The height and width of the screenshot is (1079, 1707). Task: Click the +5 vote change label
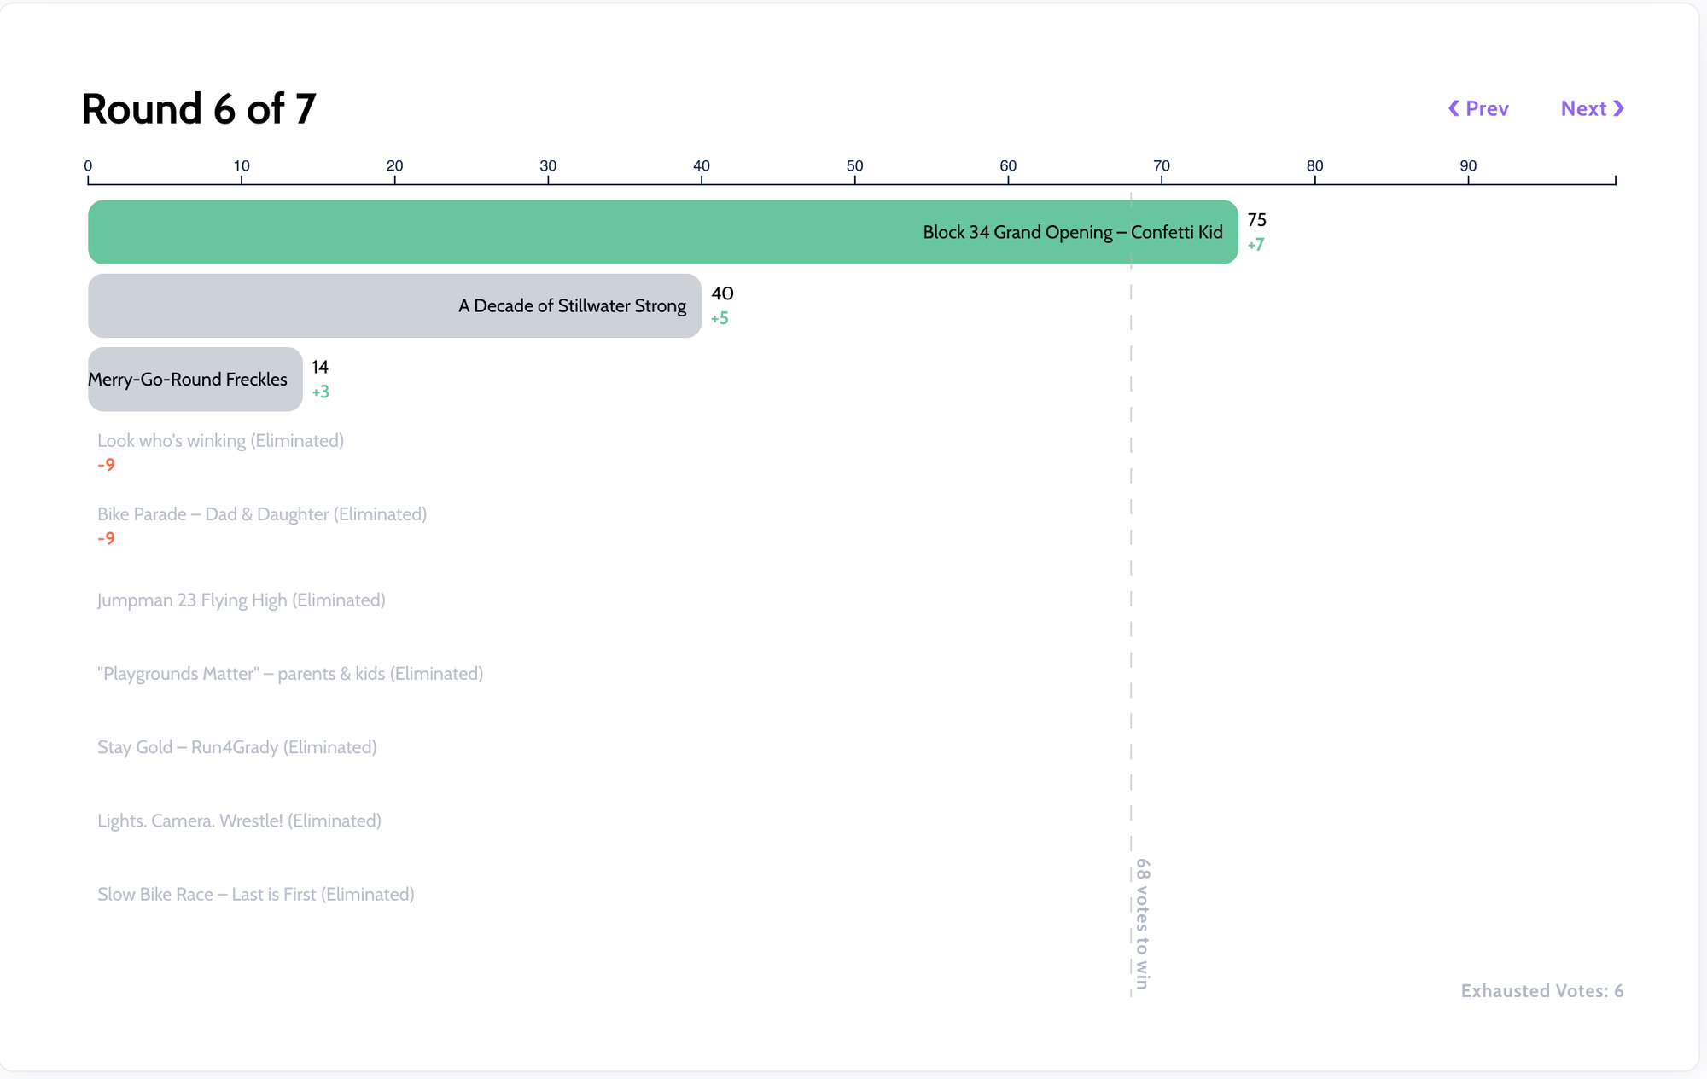pos(720,318)
